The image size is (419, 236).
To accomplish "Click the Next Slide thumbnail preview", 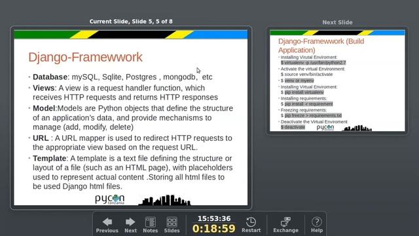I will pos(337,81).
